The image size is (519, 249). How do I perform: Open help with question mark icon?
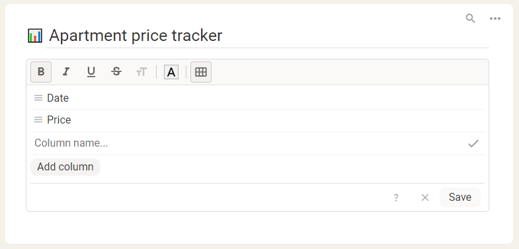(x=396, y=197)
